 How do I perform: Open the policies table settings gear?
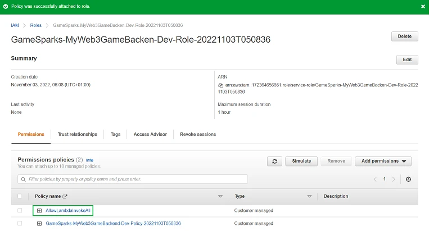click(x=408, y=179)
